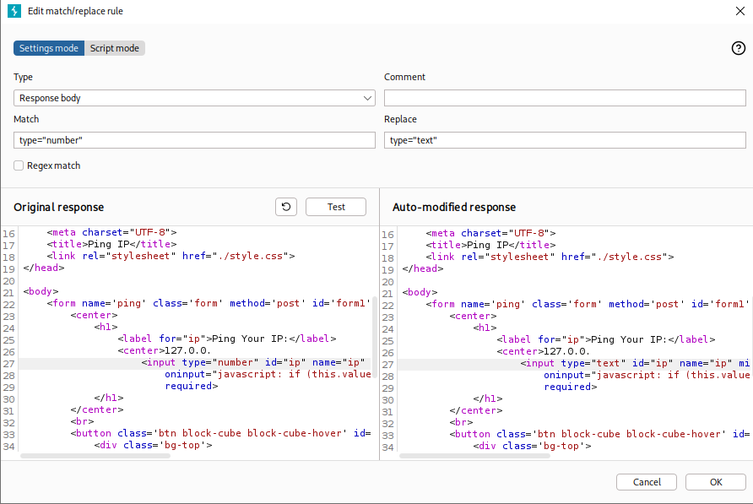Select line 27 in Original response
The height and width of the screenshot is (504, 753).
pyautogui.click(x=194, y=363)
